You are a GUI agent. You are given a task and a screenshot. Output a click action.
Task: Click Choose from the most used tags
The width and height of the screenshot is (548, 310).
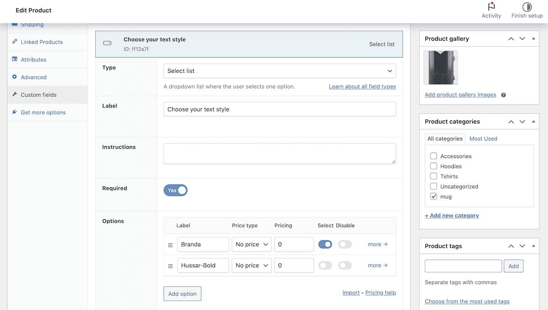pos(467,301)
